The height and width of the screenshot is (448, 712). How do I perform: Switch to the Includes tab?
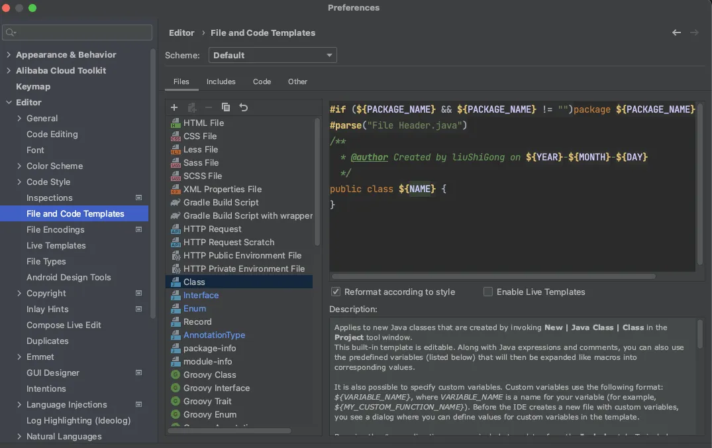[221, 82]
